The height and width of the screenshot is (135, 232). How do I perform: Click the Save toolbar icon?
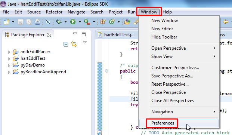20,22
